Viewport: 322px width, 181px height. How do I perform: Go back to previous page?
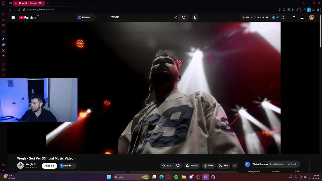[10, 10]
